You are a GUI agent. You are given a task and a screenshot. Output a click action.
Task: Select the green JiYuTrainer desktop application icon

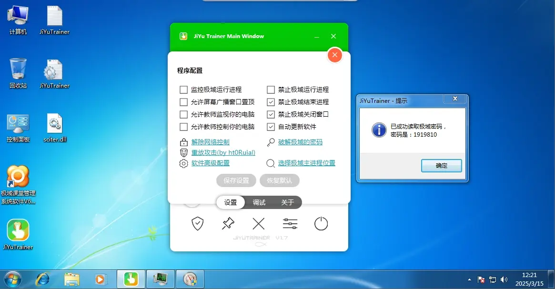coord(18,235)
